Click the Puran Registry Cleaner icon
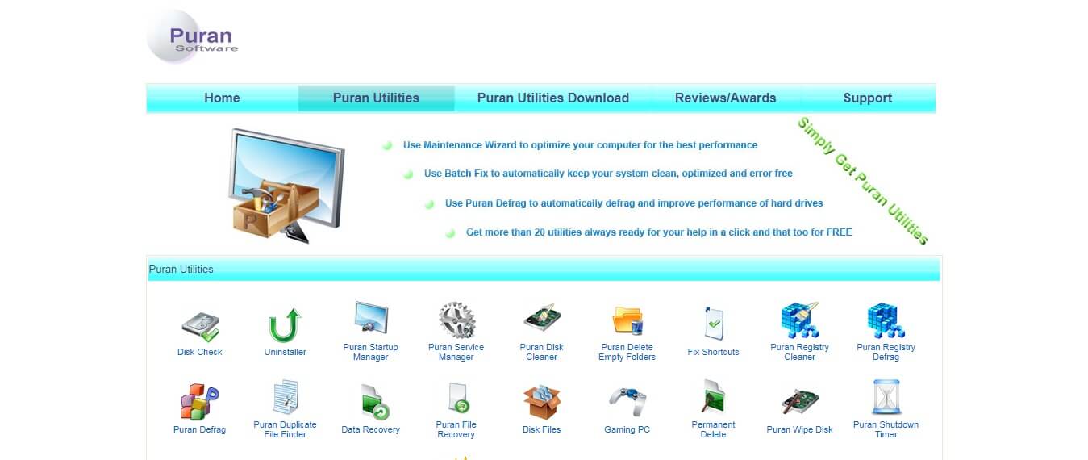The width and height of the screenshot is (1088, 460). (x=799, y=320)
